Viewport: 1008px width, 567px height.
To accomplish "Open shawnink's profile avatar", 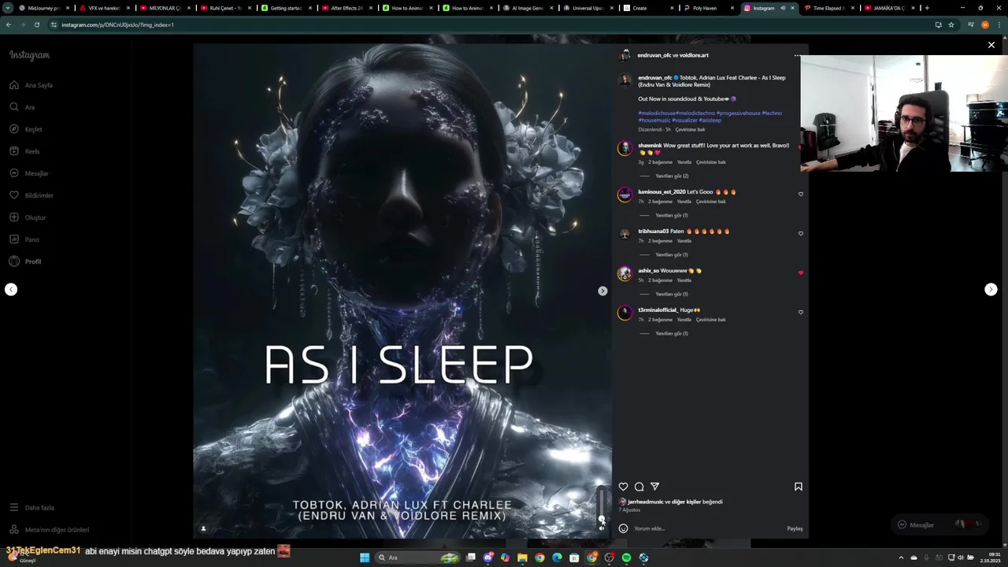I will tap(624, 148).
